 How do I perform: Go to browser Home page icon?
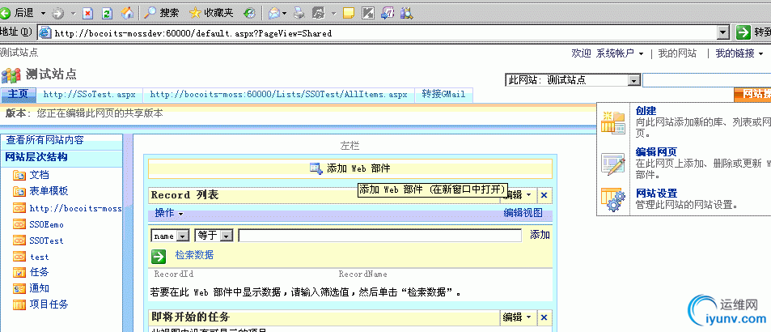click(x=127, y=13)
